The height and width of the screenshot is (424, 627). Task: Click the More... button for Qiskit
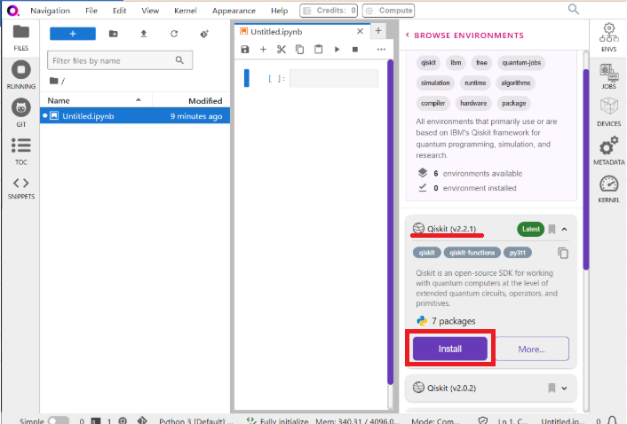coord(531,349)
